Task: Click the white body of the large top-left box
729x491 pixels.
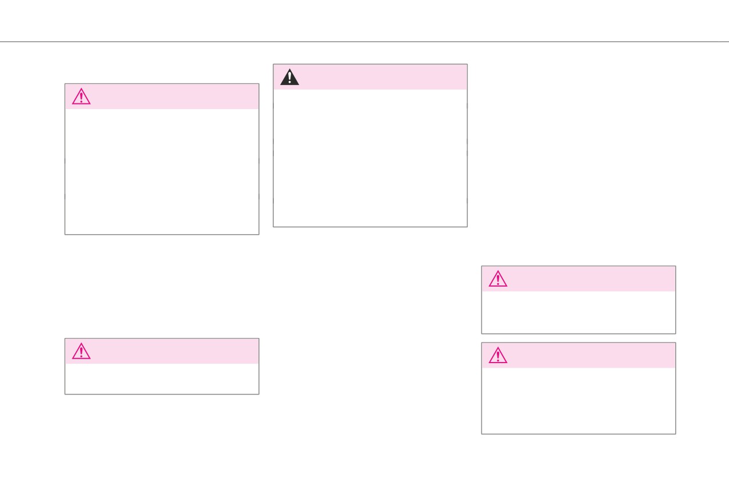Action: coord(162,171)
